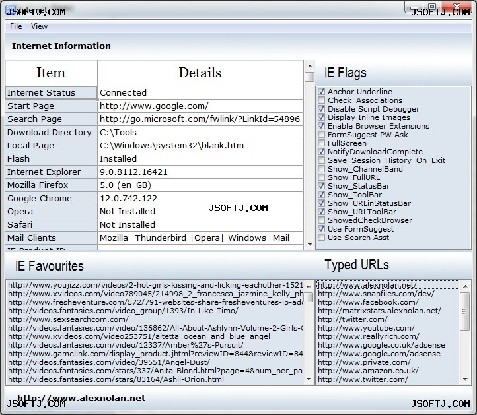
Task: Click scroll up arrow of details table
Action: (x=310, y=65)
